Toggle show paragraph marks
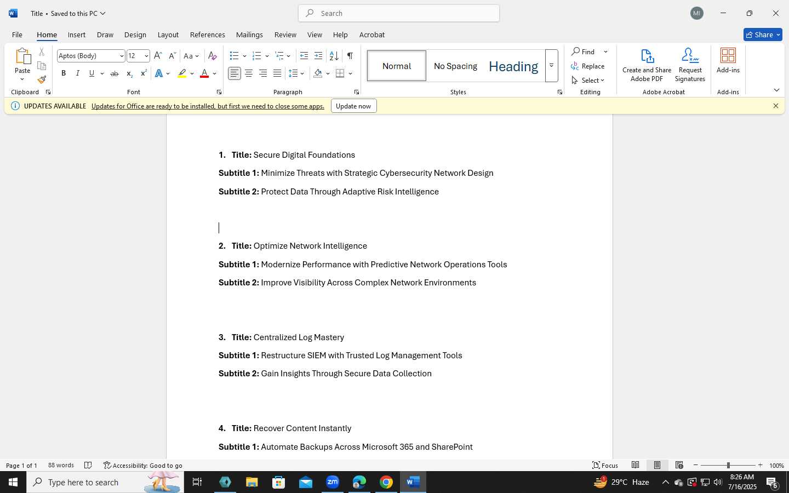Image resolution: width=789 pixels, height=493 pixels. [x=350, y=56]
